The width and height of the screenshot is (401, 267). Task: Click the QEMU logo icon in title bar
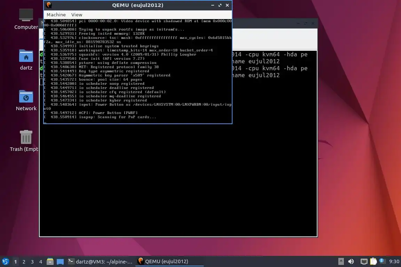coord(49,5)
